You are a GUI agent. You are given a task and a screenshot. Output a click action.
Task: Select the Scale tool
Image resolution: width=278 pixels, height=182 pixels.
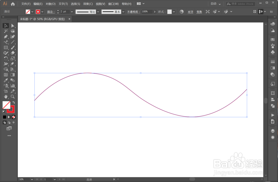coord(13,58)
